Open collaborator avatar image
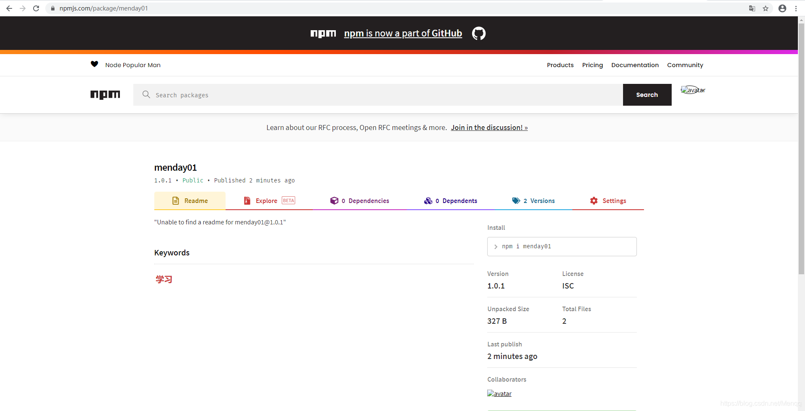 coord(499,393)
